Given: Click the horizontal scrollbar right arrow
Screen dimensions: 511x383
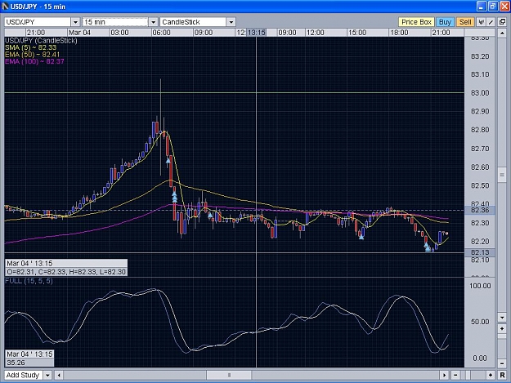Looking at the screenshot, I should coord(444,375).
